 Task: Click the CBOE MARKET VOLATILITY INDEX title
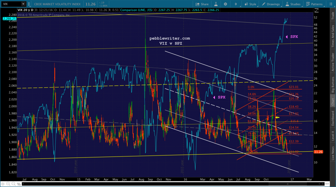57,4
